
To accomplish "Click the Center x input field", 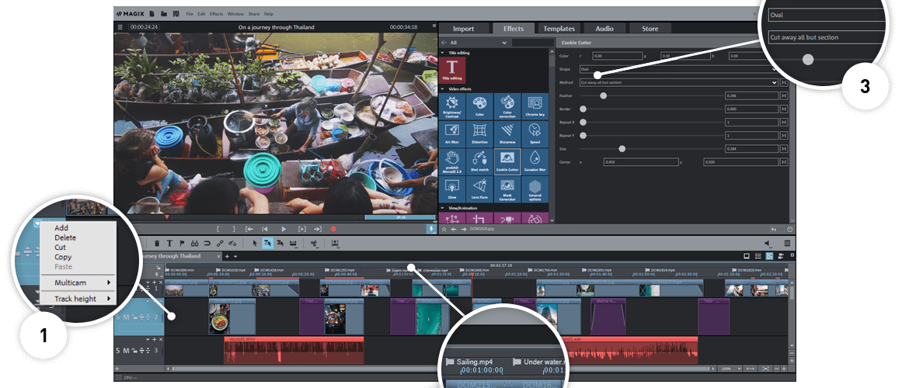I will pyautogui.click(x=641, y=162).
